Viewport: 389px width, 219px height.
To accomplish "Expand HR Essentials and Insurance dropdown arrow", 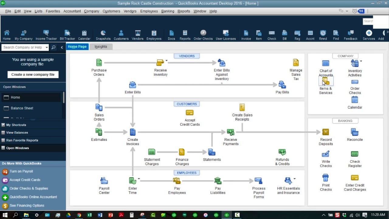I will [294, 179].
